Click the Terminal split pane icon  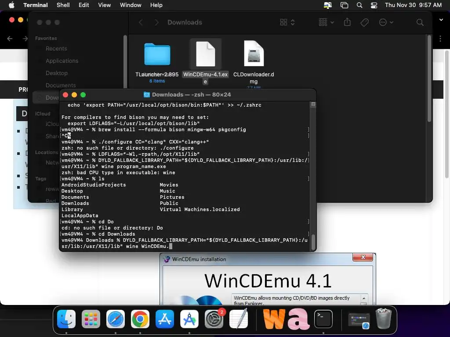(x=313, y=104)
